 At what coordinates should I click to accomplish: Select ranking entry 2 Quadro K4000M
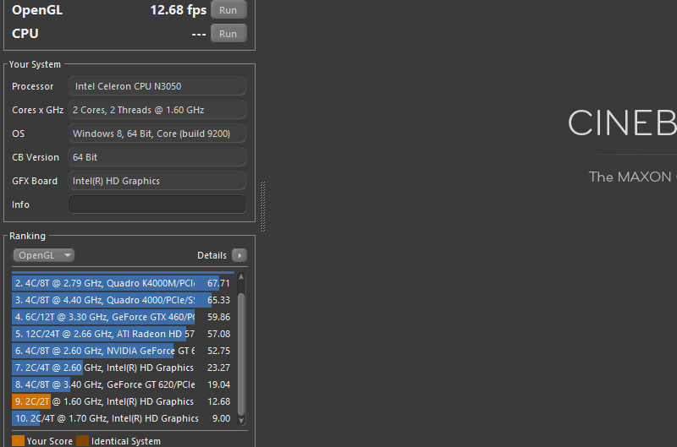(123, 283)
